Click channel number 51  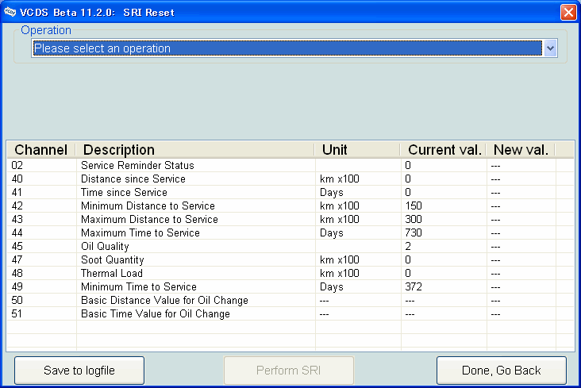pyautogui.click(x=17, y=314)
